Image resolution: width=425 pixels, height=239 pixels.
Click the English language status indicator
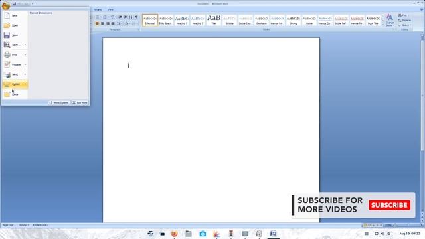click(x=40, y=225)
